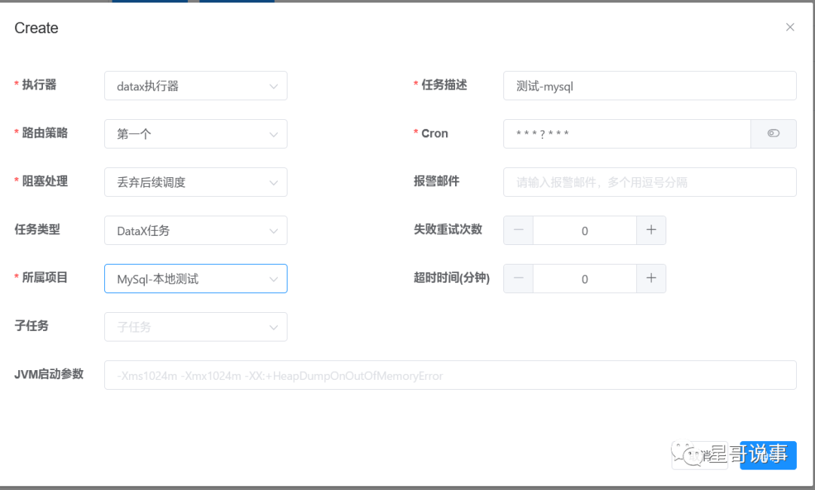Open the 所属项目 dropdown
Screen dimensions: 815x490
pyautogui.click(x=195, y=279)
